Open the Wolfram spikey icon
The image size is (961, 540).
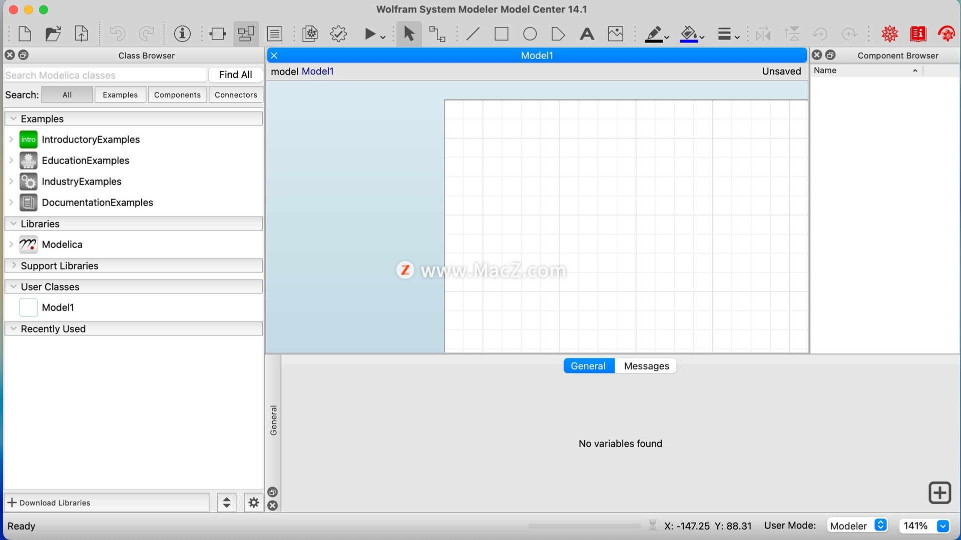tap(890, 34)
